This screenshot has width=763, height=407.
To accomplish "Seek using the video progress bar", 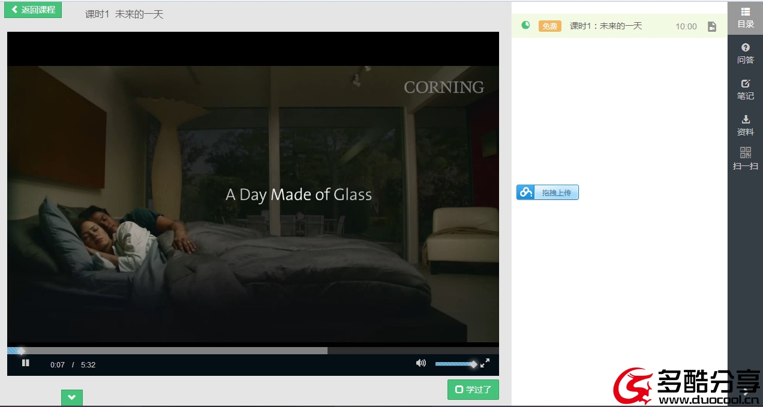I will click(x=253, y=351).
